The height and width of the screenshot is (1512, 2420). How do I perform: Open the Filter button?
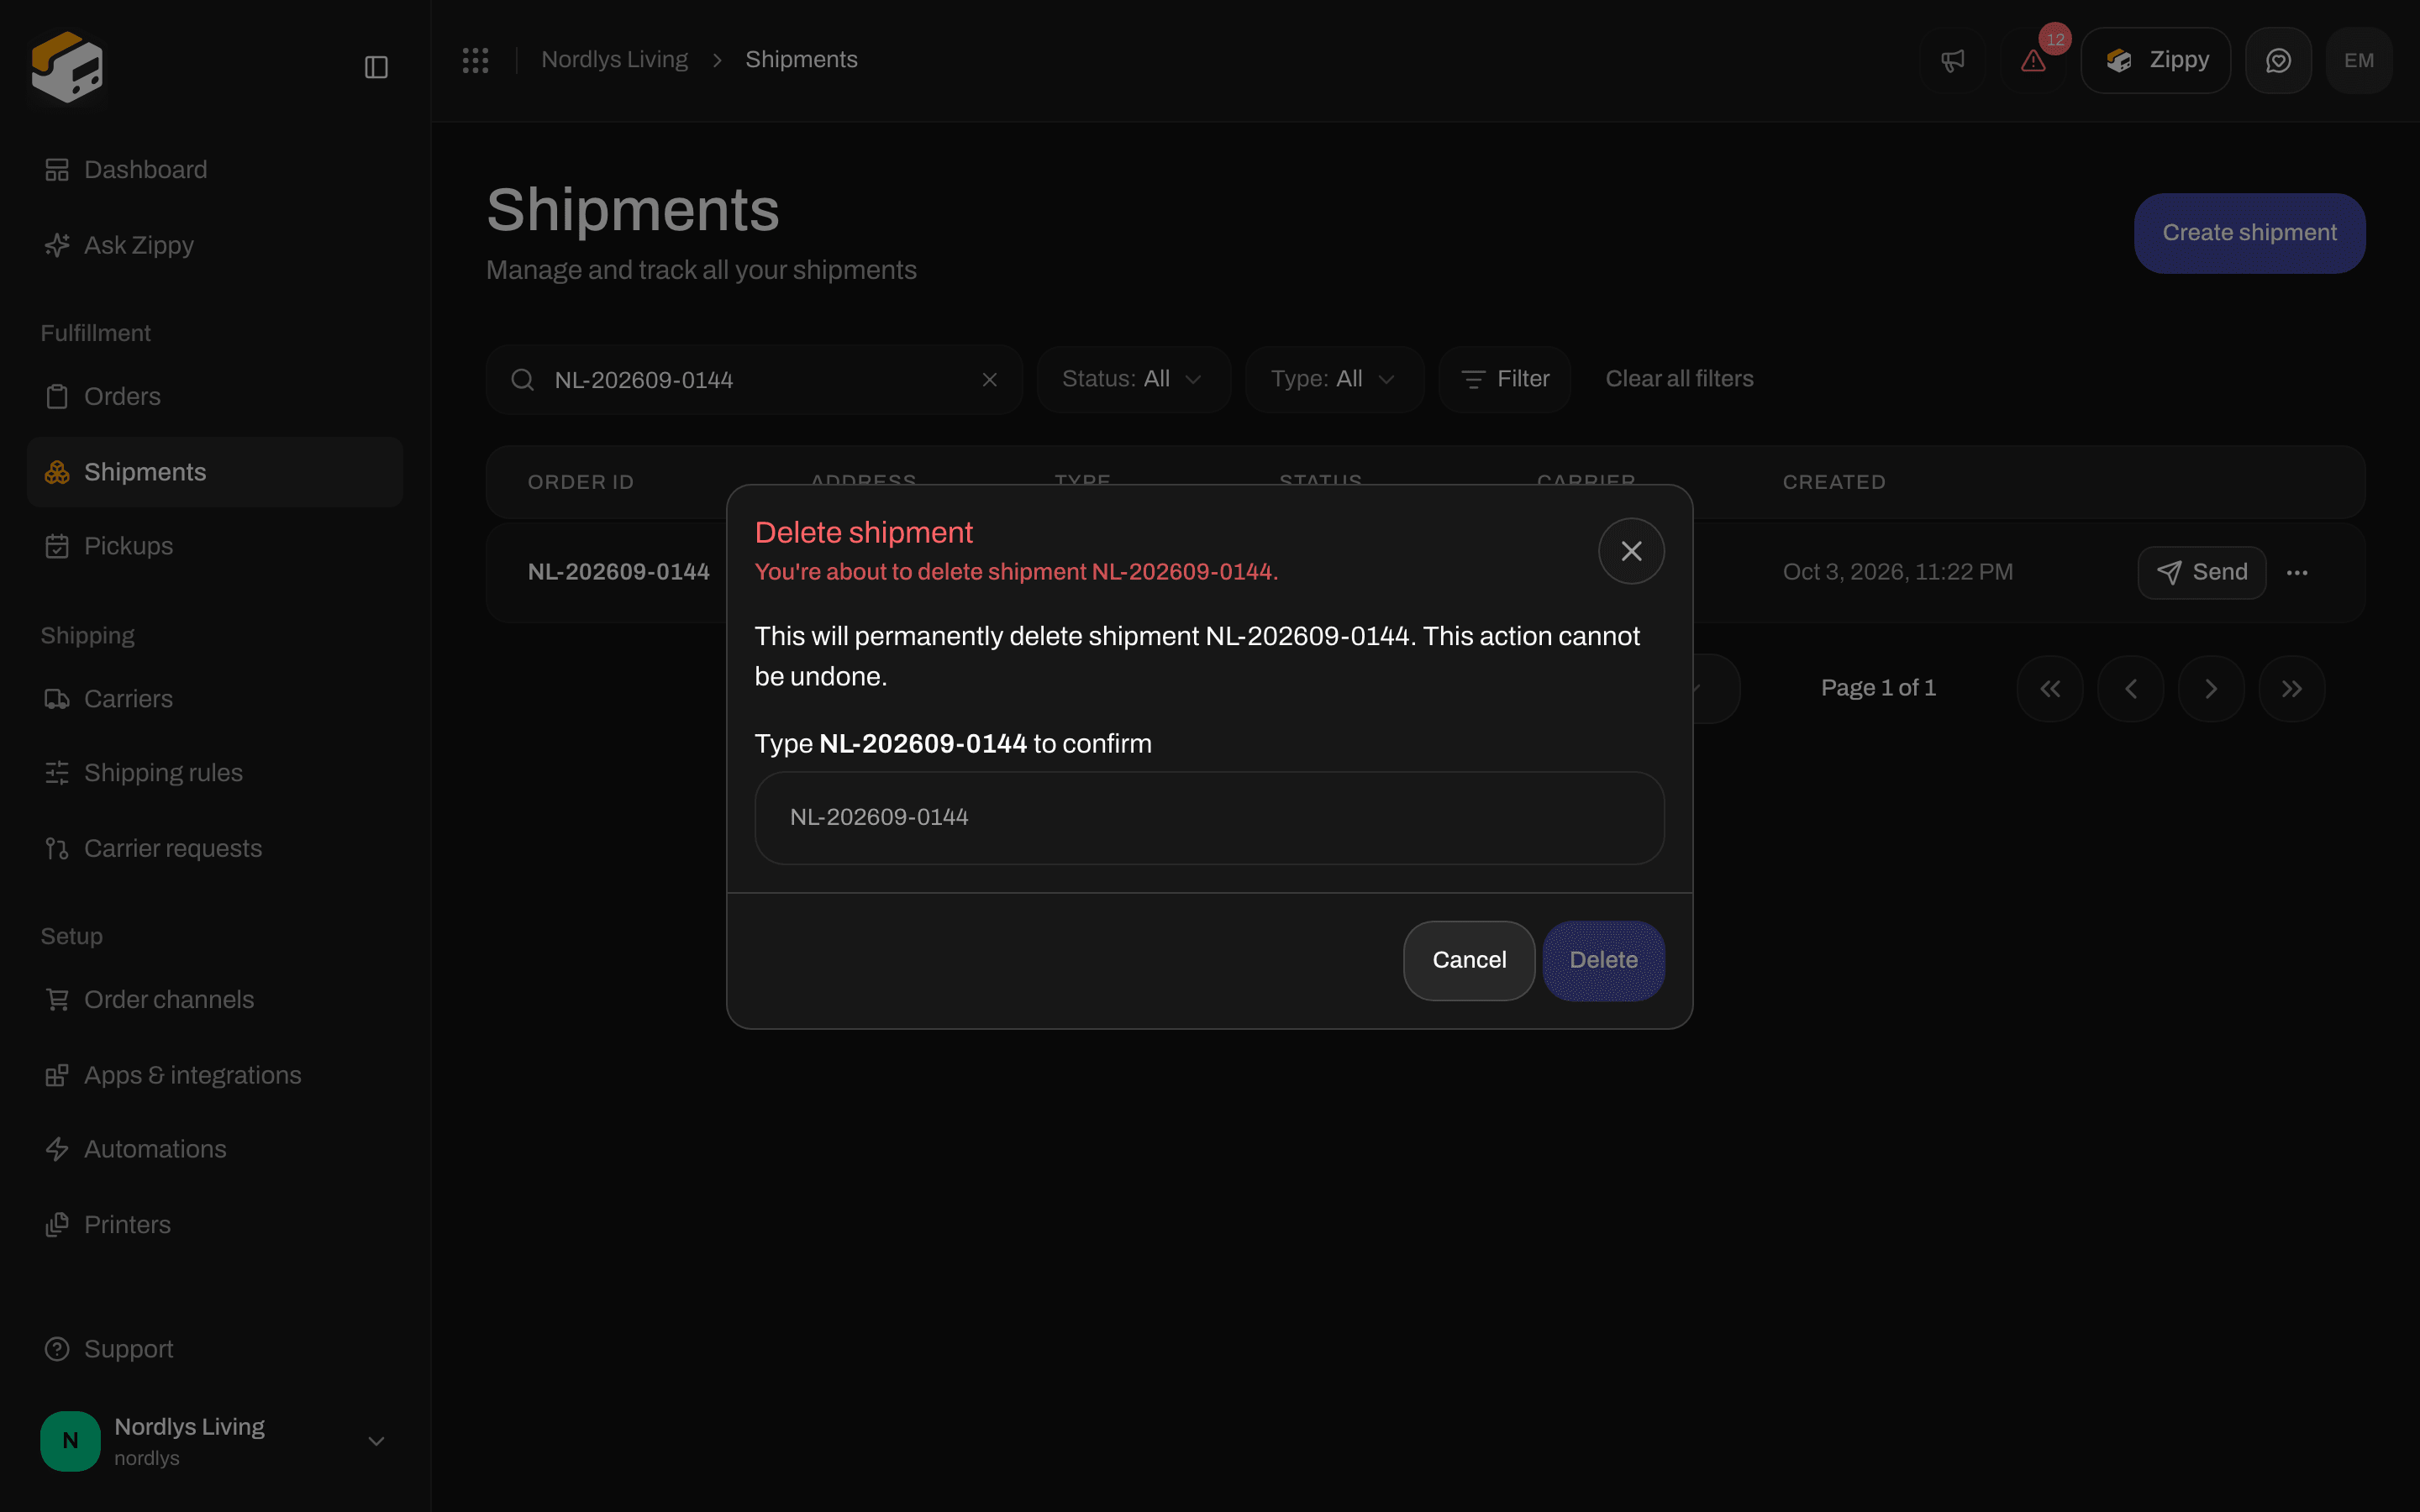1504,379
